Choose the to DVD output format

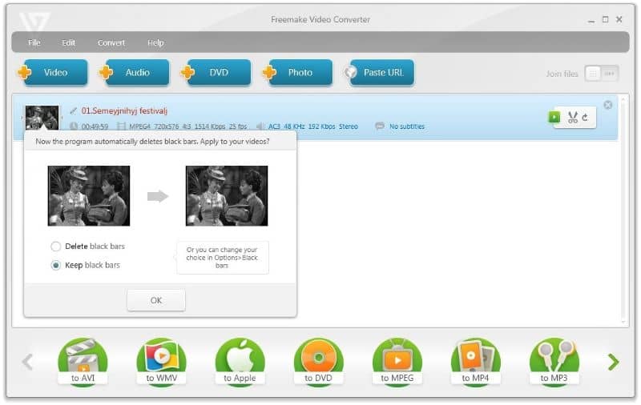pyautogui.click(x=318, y=362)
